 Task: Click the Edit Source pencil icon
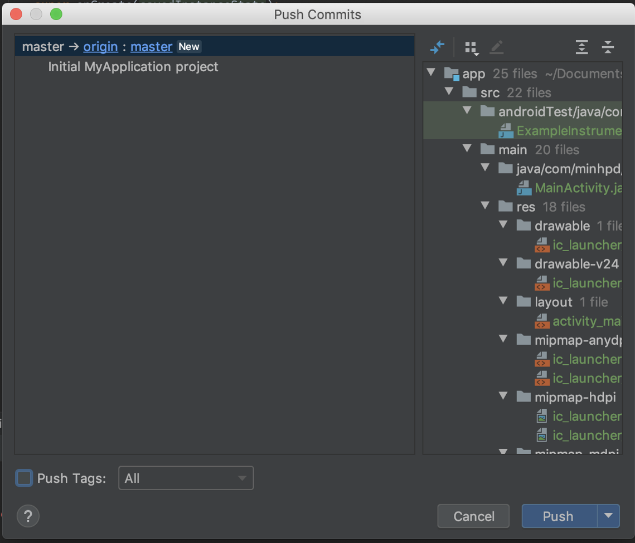[496, 47]
